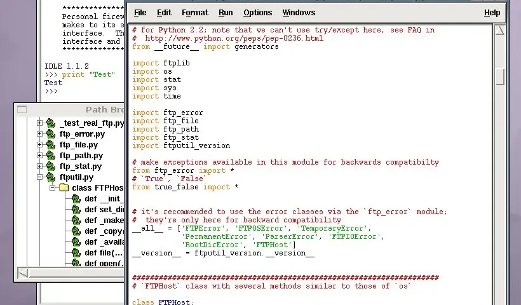521x305 pixels.
Task: Expand ftp_error.py tree node
Action: tap(39, 134)
